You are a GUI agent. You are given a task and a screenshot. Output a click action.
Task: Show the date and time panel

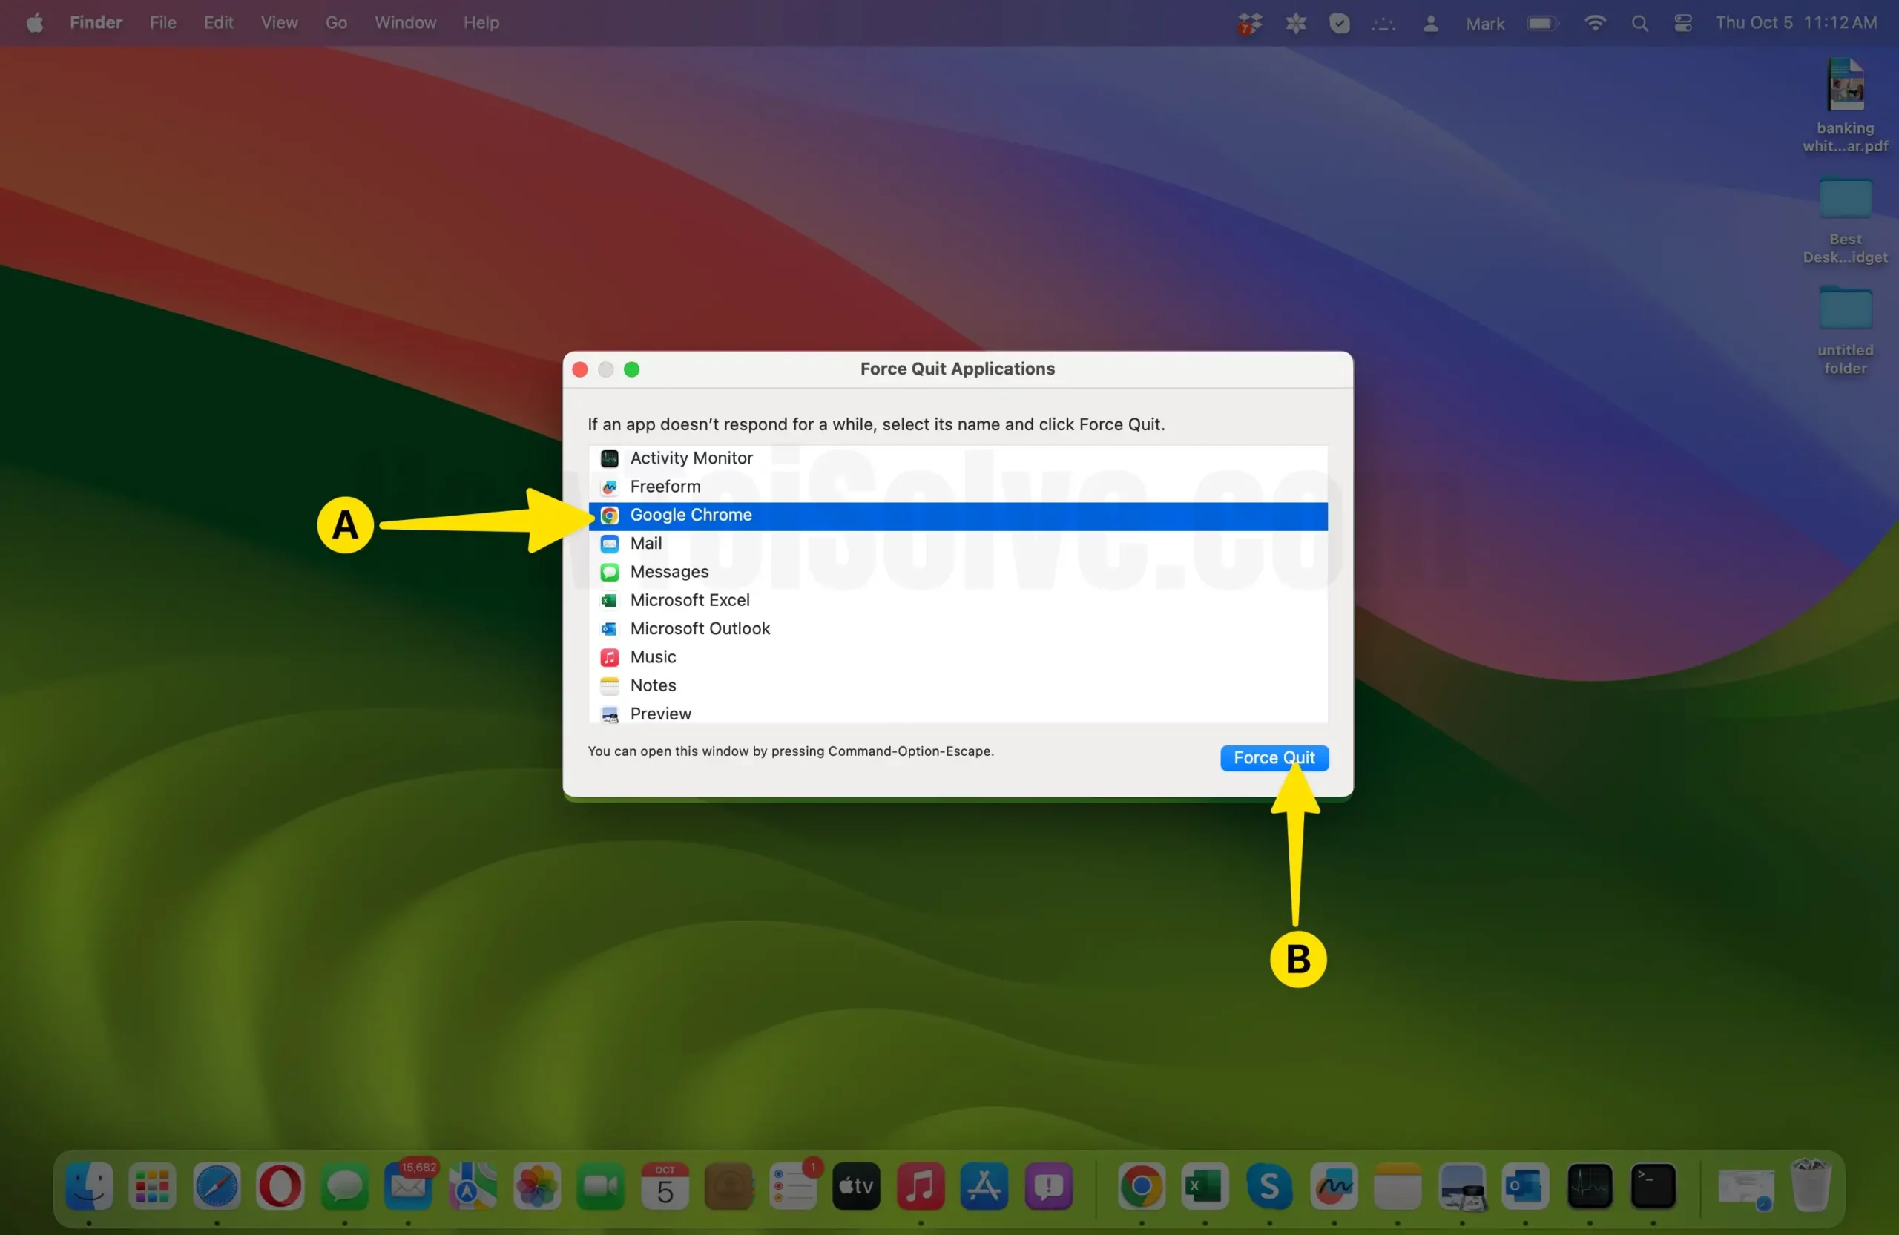pos(1795,23)
